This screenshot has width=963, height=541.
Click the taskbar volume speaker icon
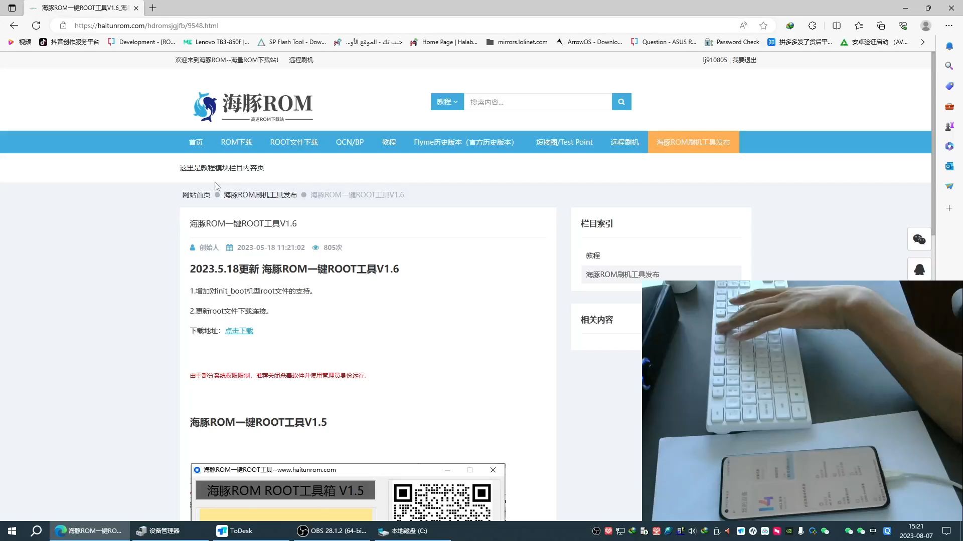693,531
